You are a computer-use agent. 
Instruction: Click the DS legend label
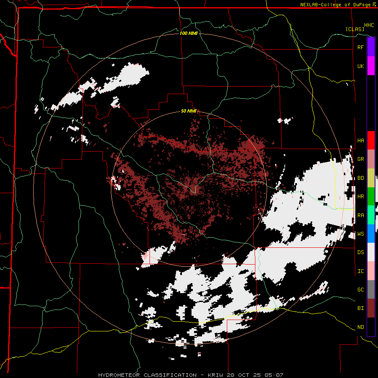click(360, 252)
